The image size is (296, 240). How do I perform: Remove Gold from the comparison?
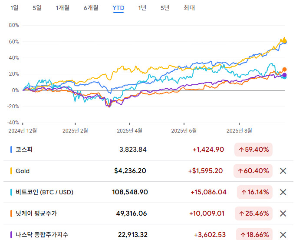283,171
